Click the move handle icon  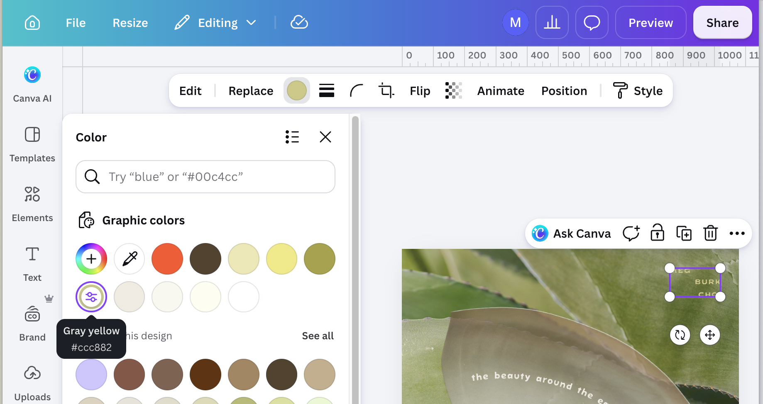point(710,335)
